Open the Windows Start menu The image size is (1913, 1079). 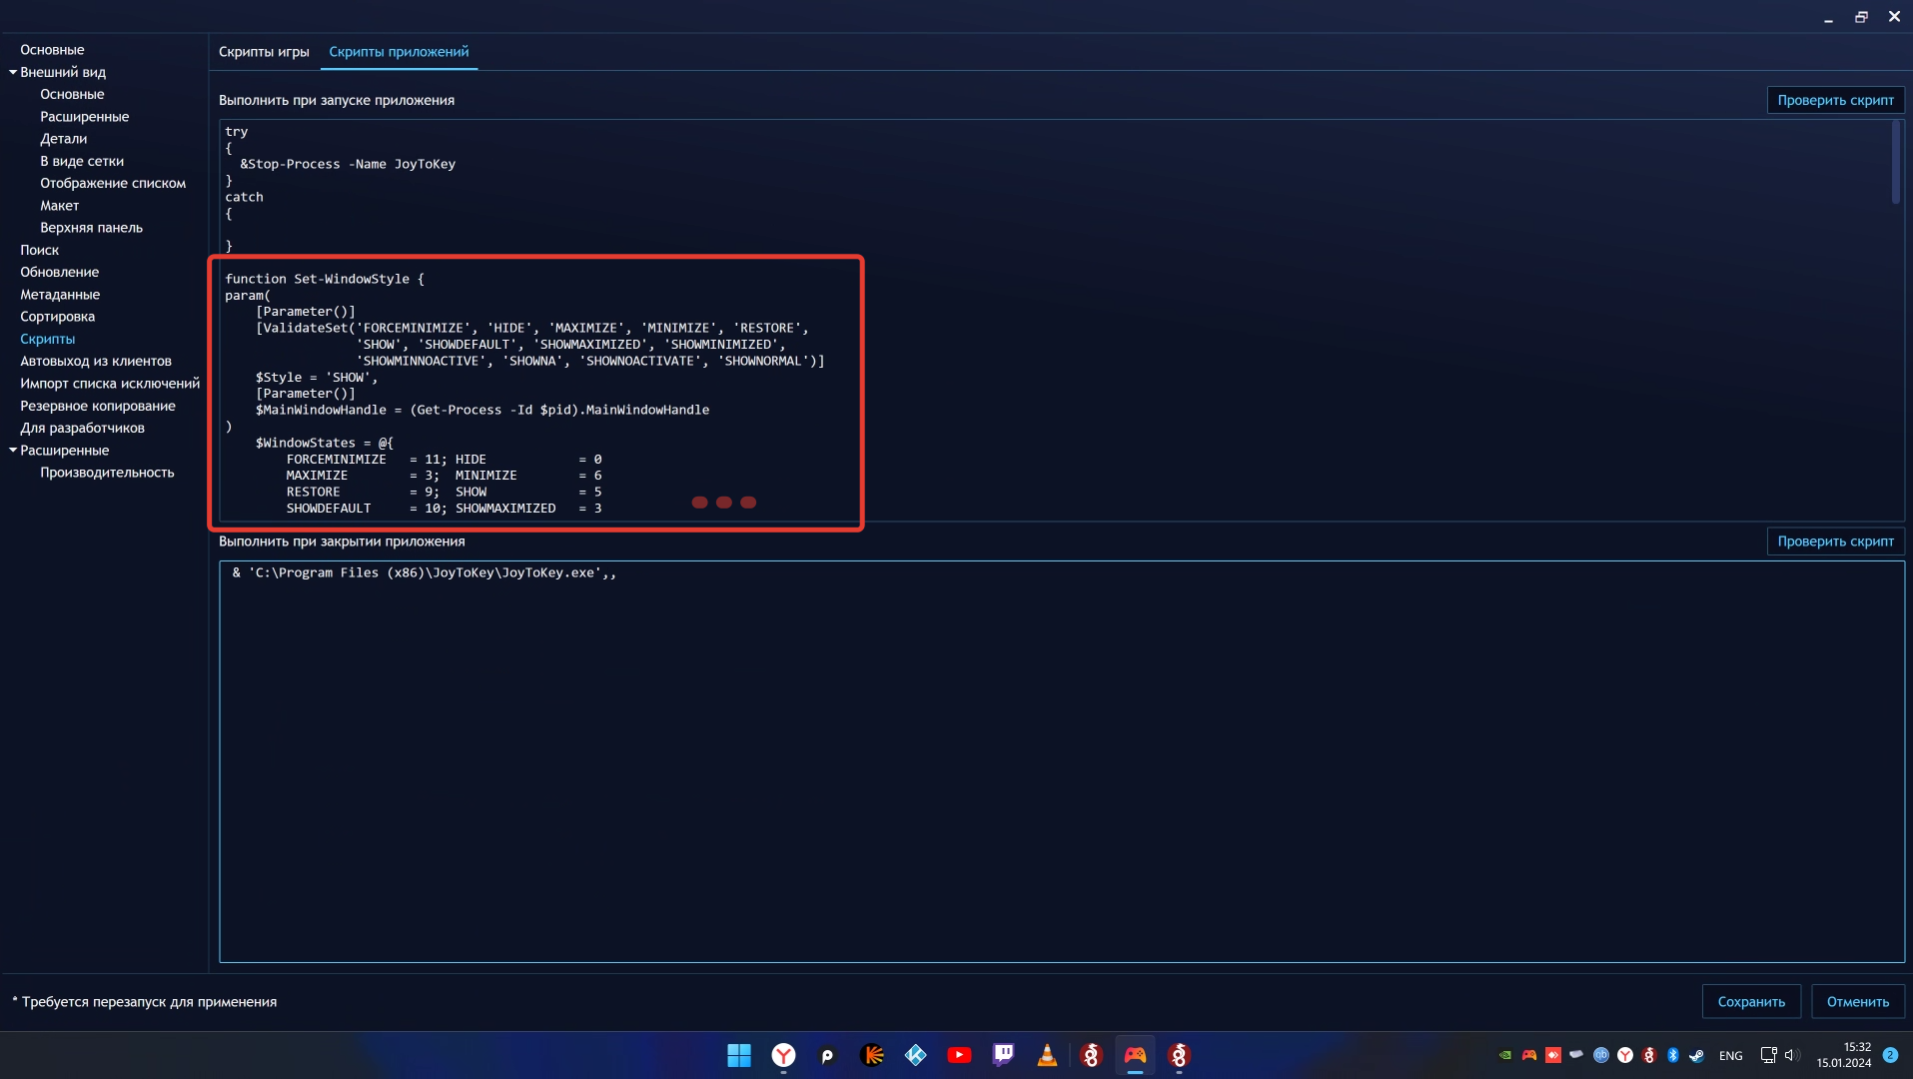(739, 1055)
